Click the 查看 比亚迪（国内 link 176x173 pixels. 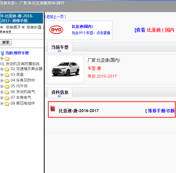(x=155, y=30)
